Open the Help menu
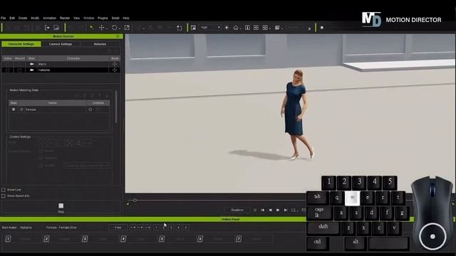The image size is (456, 256). click(126, 18)
